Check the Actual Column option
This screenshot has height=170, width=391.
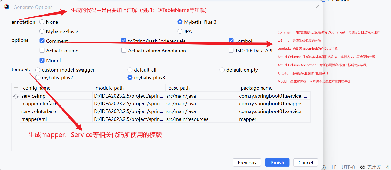[42, 50]
